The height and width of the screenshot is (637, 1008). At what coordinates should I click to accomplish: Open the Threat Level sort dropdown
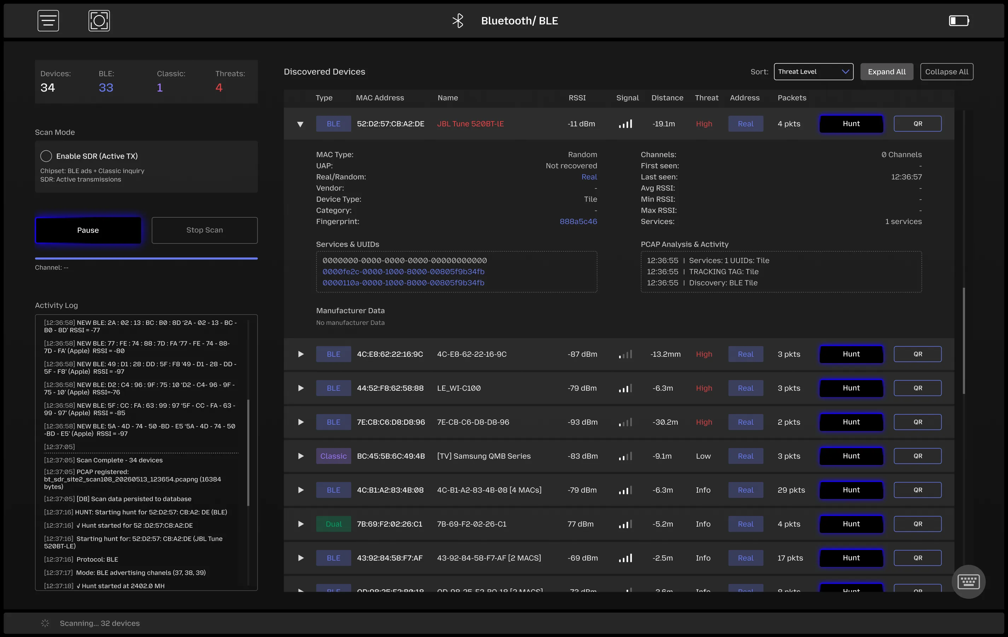point(813,71)
